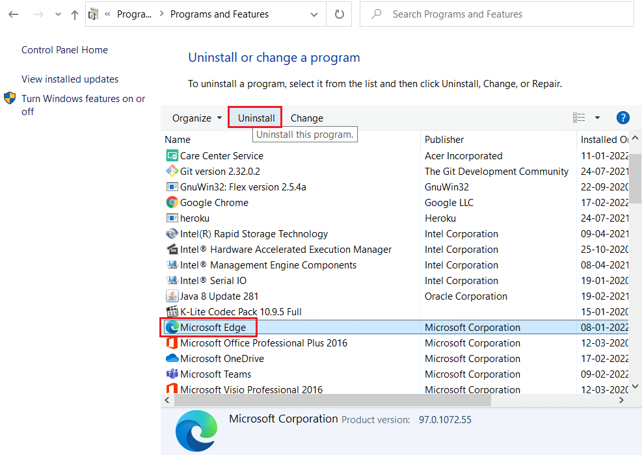Select Java 8 Update 281 name
Viewport: 642px width, 455px height.
(219, 296)
